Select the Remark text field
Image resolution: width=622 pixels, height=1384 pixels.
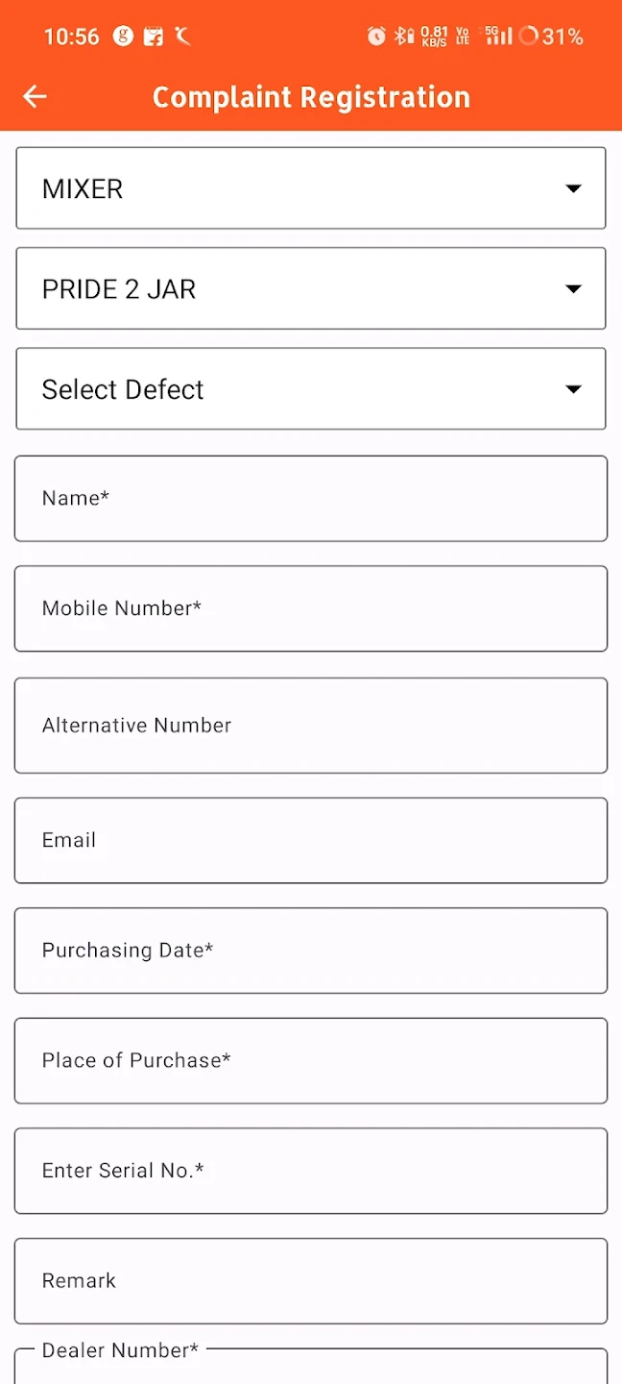pos(311,1280)
